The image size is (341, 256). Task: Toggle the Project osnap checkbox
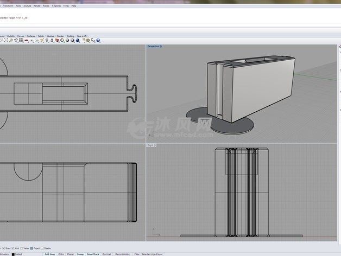(x=32, y=248)
